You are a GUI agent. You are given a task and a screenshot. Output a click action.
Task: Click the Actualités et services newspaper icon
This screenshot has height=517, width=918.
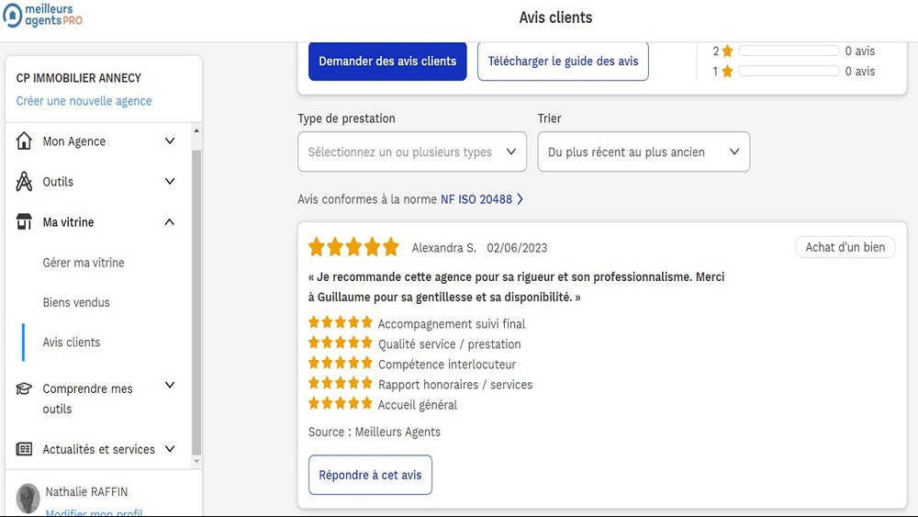click(x=25, y=449)
